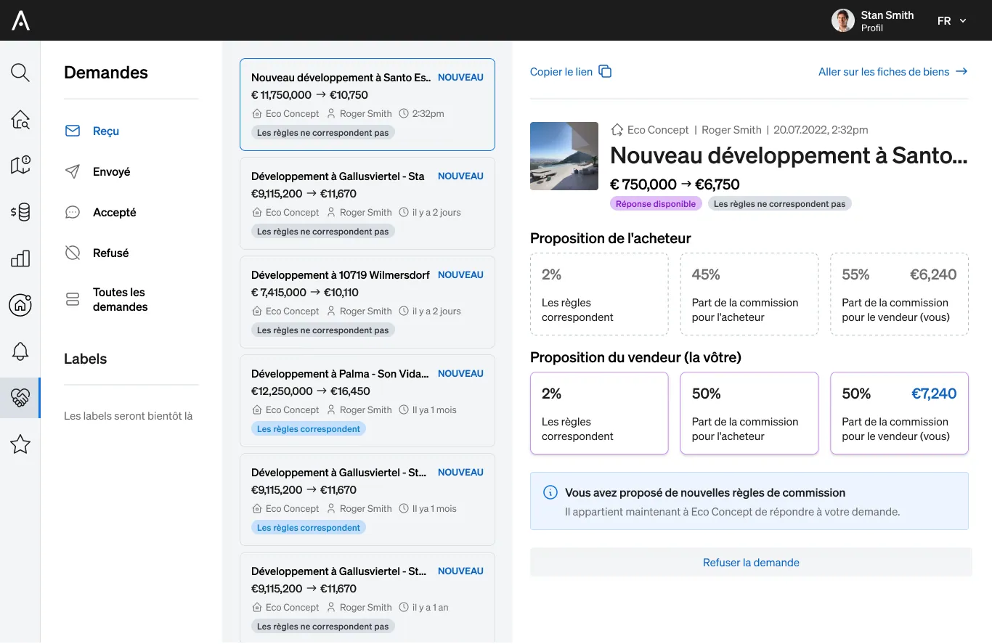Open favorites star icon in sidebar
This screenshot has height=644, width=992.
(20, 444)
